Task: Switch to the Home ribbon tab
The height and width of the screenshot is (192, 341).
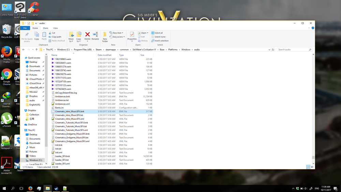Action: [35, 28]
